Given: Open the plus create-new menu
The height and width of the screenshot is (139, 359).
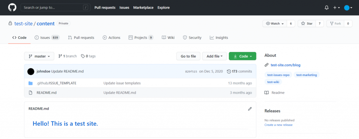Looking at the screenshot, I should pyautogui.click(x=336, y=8).
